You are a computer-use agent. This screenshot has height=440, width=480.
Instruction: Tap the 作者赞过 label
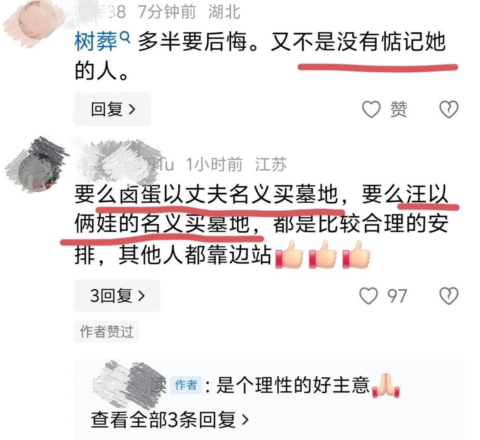click(106, 331)
